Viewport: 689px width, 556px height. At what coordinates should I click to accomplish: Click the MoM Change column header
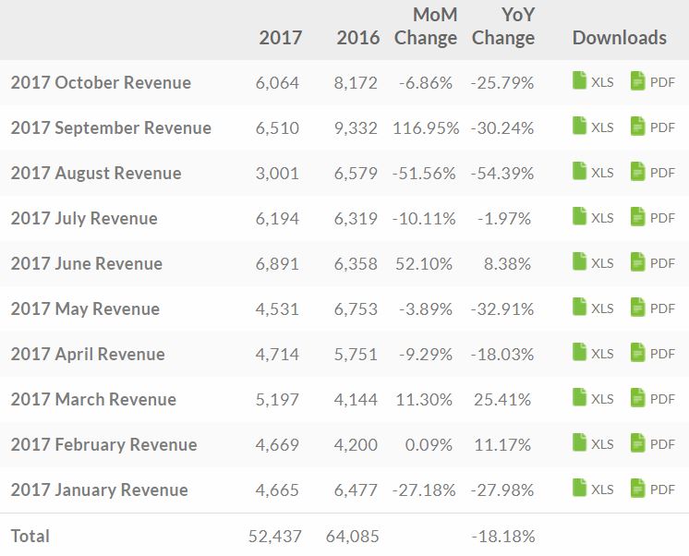pos(426,27)
